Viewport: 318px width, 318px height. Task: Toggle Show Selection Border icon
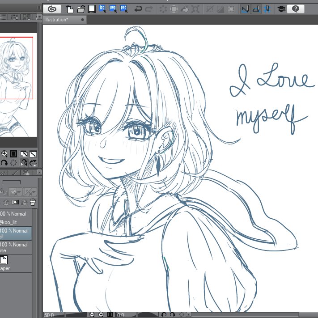point(231,9)
